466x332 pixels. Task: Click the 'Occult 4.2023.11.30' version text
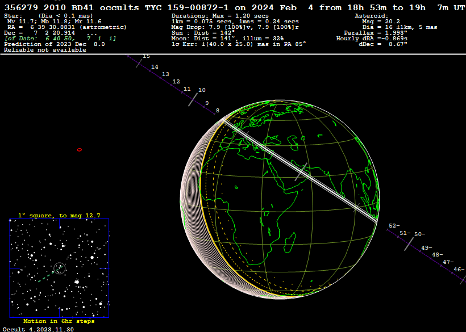(38, 329)
